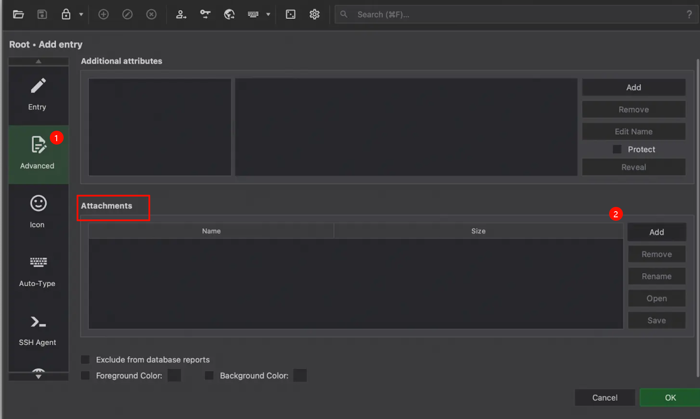Pick the Background Color swatch
The image size is (700, 419).
tap(300, 375)
